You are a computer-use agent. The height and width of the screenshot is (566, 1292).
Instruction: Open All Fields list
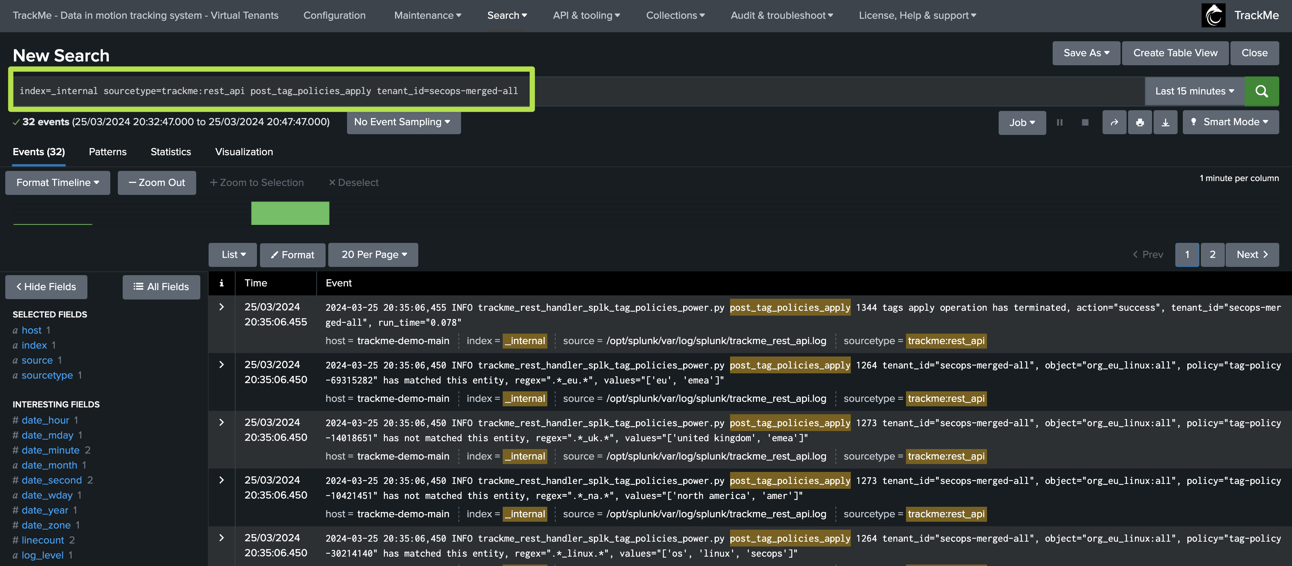tap(161, 287)
